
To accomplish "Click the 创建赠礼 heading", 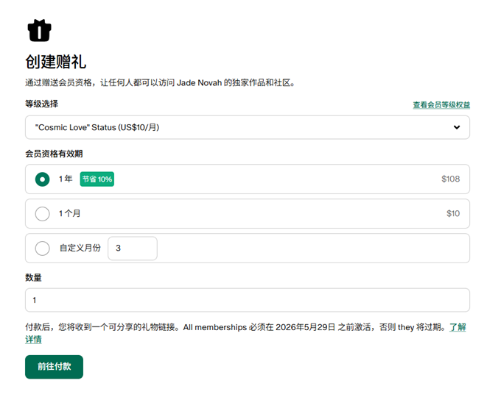I will (x=56, y=61).
